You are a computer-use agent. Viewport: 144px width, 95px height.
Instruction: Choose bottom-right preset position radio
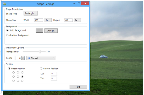pos(22,81)
